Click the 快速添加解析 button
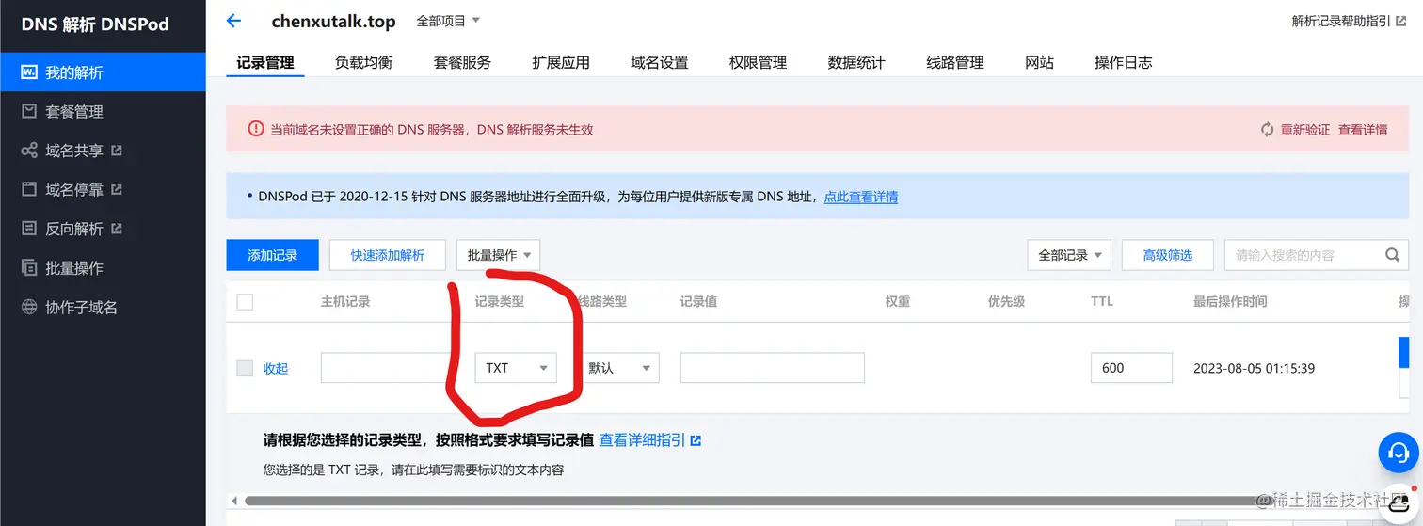Image resolution: width=1423 pixels, height=526 pixels. point(388,255)
